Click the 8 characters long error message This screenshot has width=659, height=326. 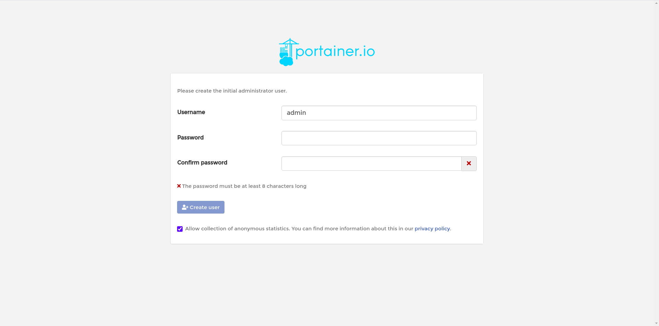click(244, 186)
